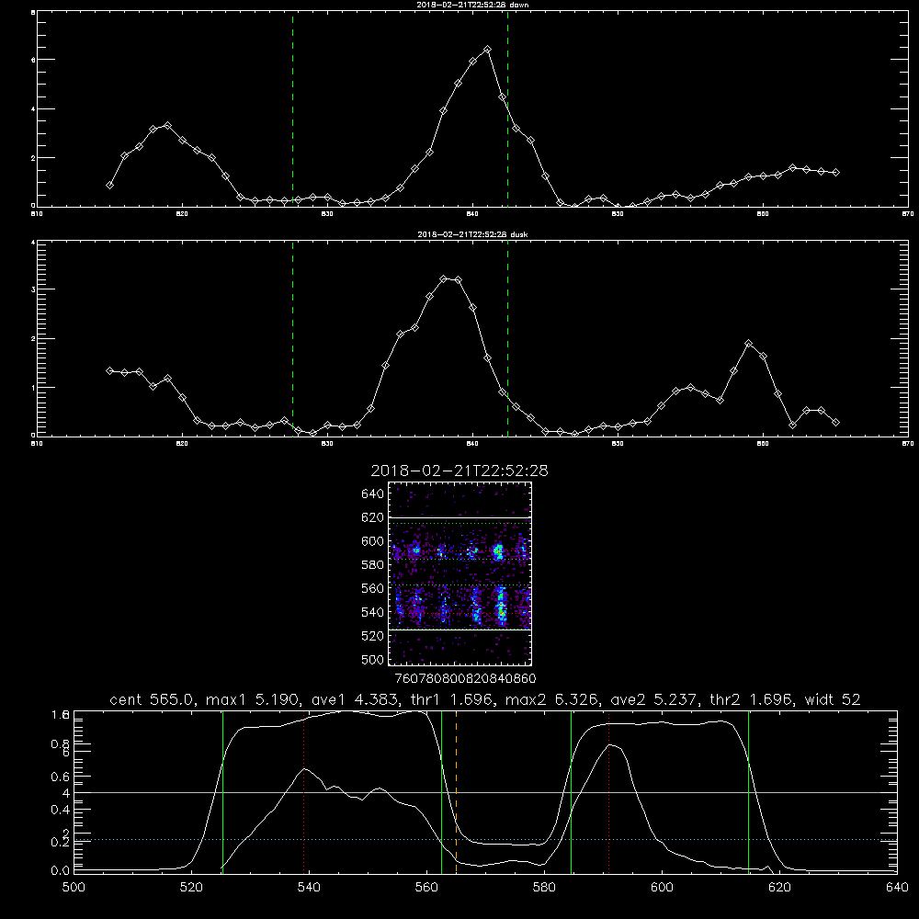
Task: Select left green dashed line in dawn plot
Action: (x=292, y=109)
